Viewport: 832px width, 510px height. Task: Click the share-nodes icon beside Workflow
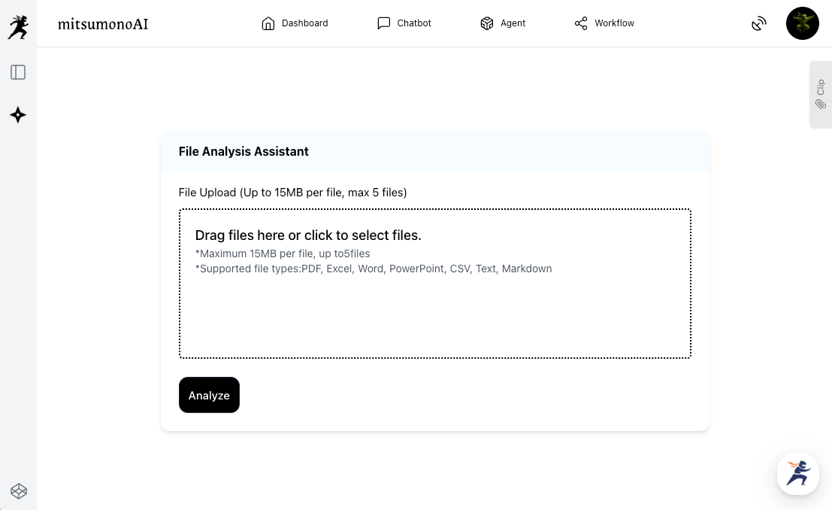581,23
